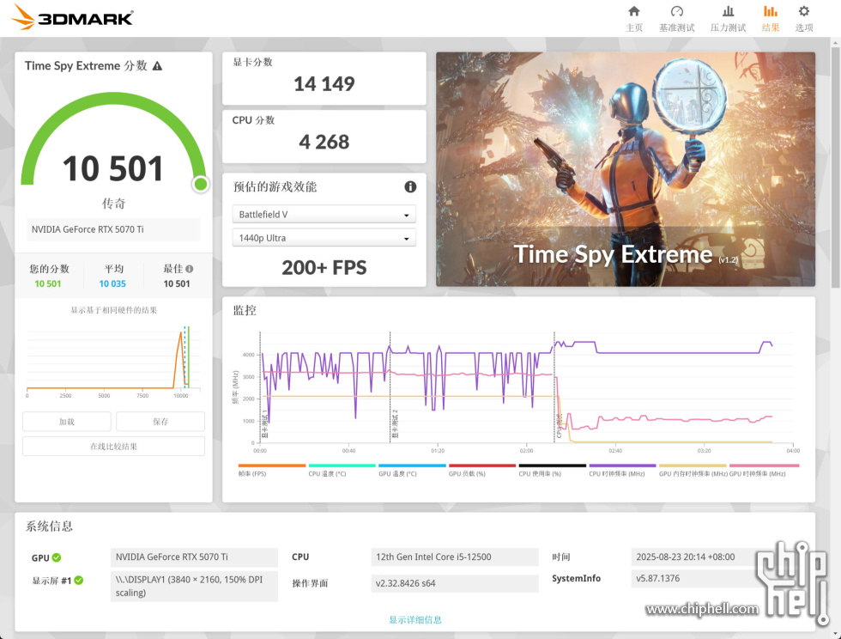Click the warning triangle beside the Time Spy Extreme score title
Viewport: 841px width, 639px height.
[x=157, y=66]
